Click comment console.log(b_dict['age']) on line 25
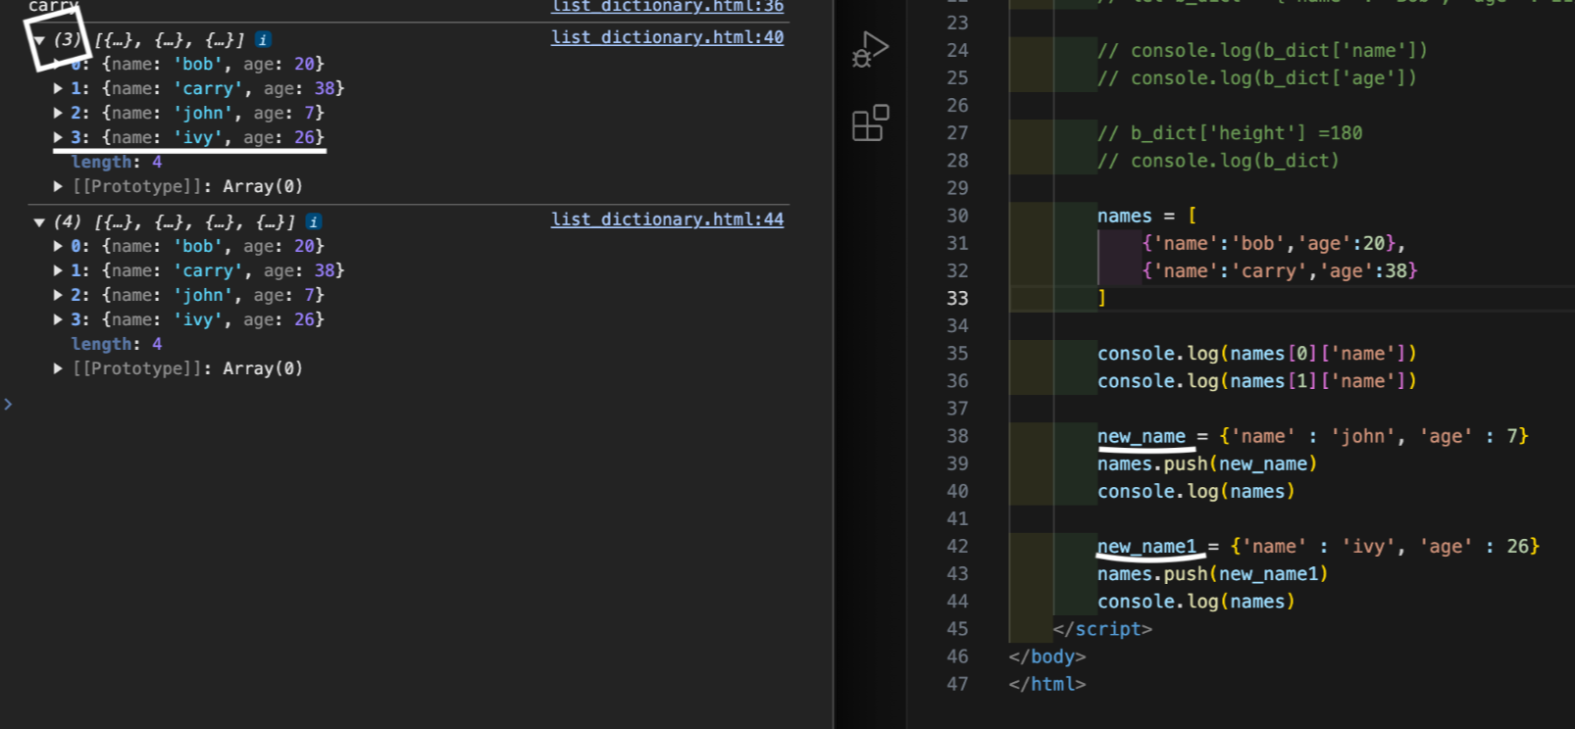 coord(1257,77)
